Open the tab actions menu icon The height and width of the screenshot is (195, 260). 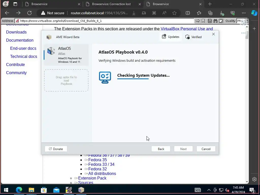click(x=15, y=4)
